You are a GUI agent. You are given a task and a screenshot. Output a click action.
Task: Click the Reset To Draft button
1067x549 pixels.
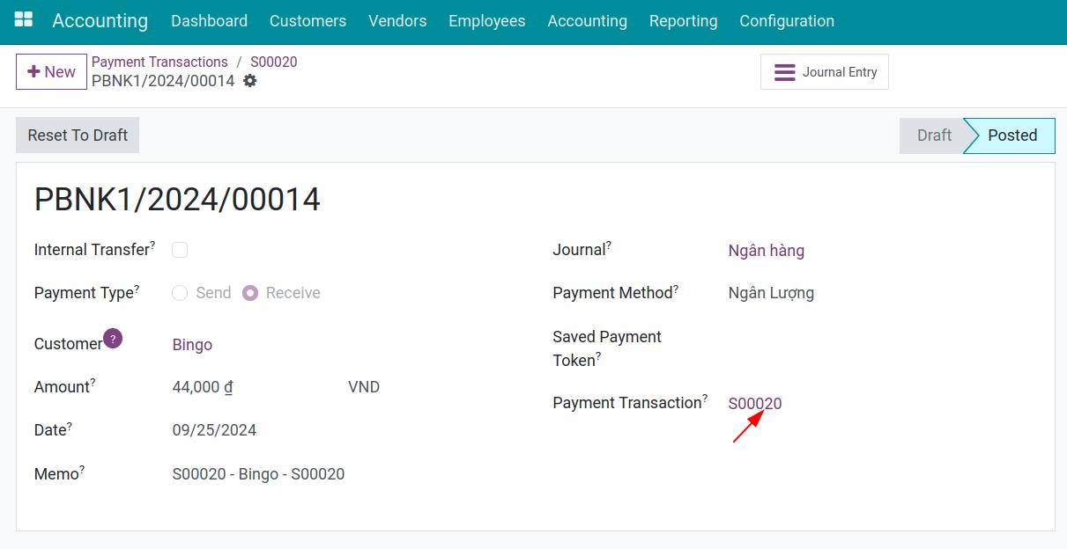(78, 135)
